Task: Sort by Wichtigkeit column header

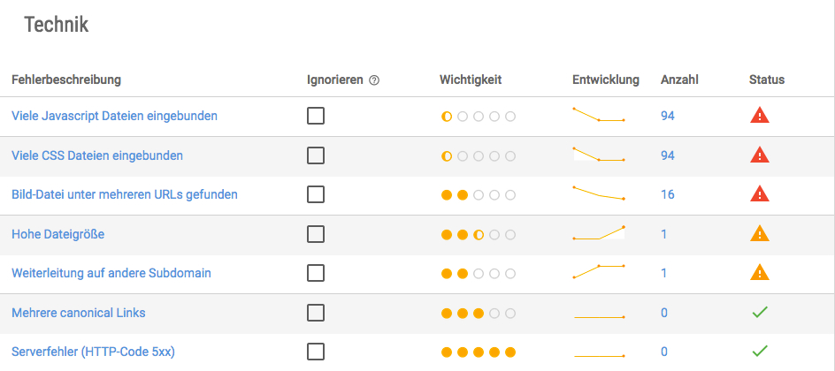Action: pyautogui.click(x=471, y=79)
